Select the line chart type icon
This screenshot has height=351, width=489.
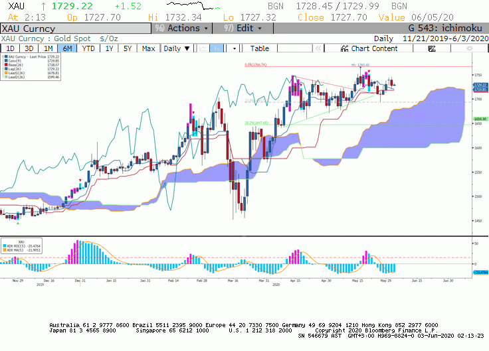(203, 48)
